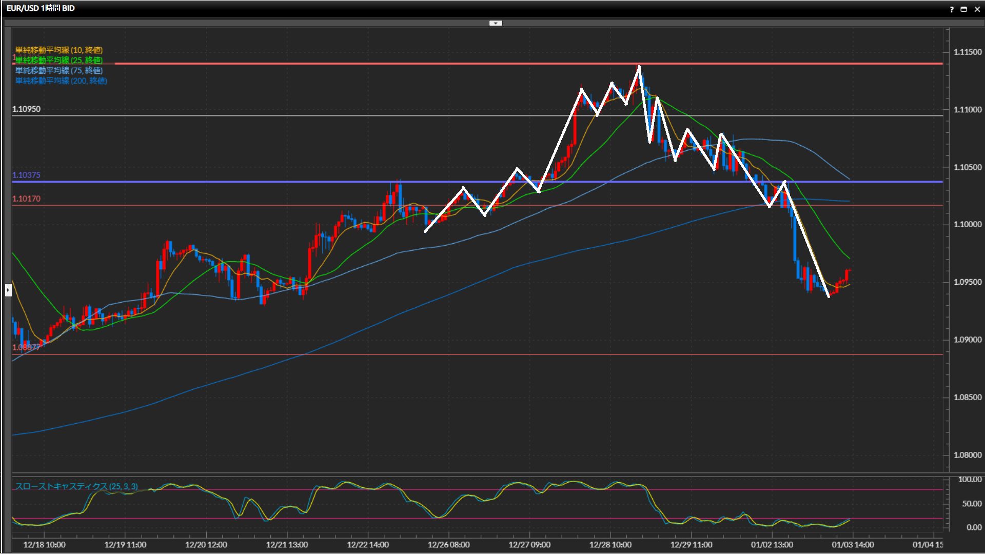Screen dimensions: 985x554
Task: Maximize the EUR/USD chart window
Action: [x=963, y=9]
